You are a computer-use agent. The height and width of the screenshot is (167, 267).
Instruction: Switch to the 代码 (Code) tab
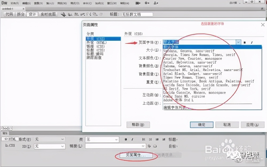coord(9,14)
